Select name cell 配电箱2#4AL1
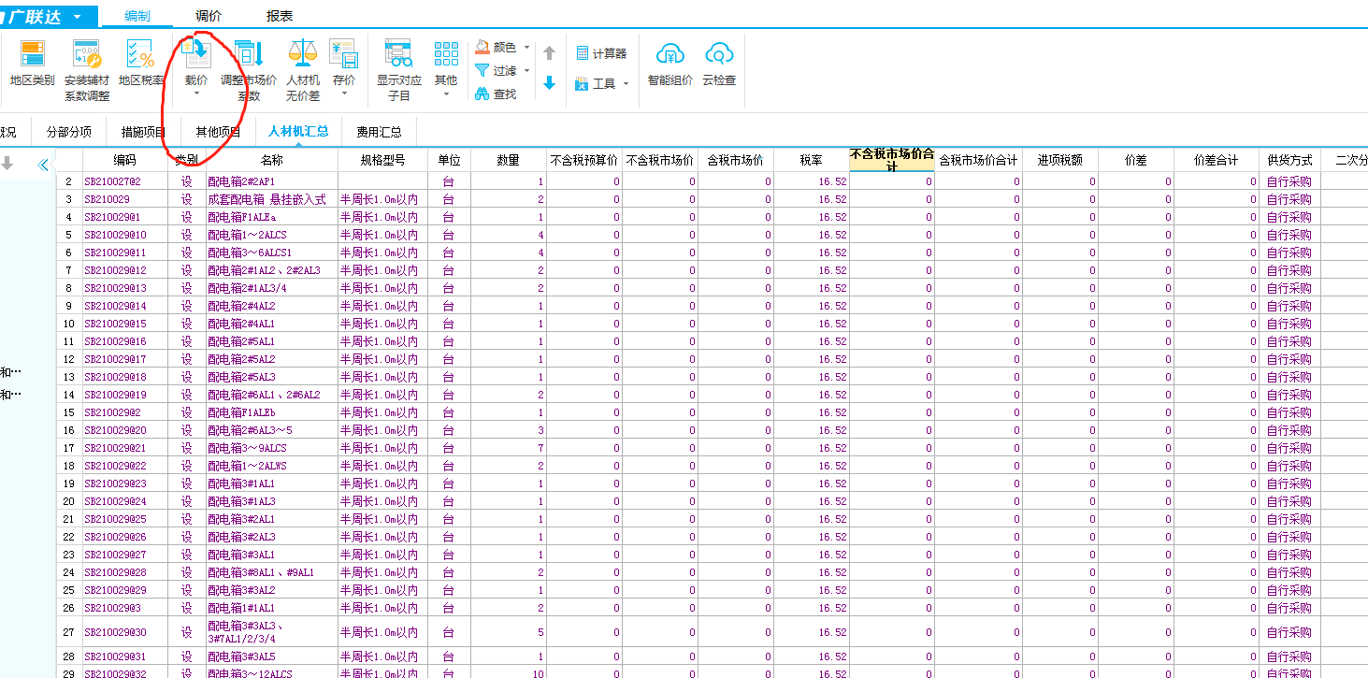The width and height of the screenshot is (1368, 678). (x=271, y=324)
